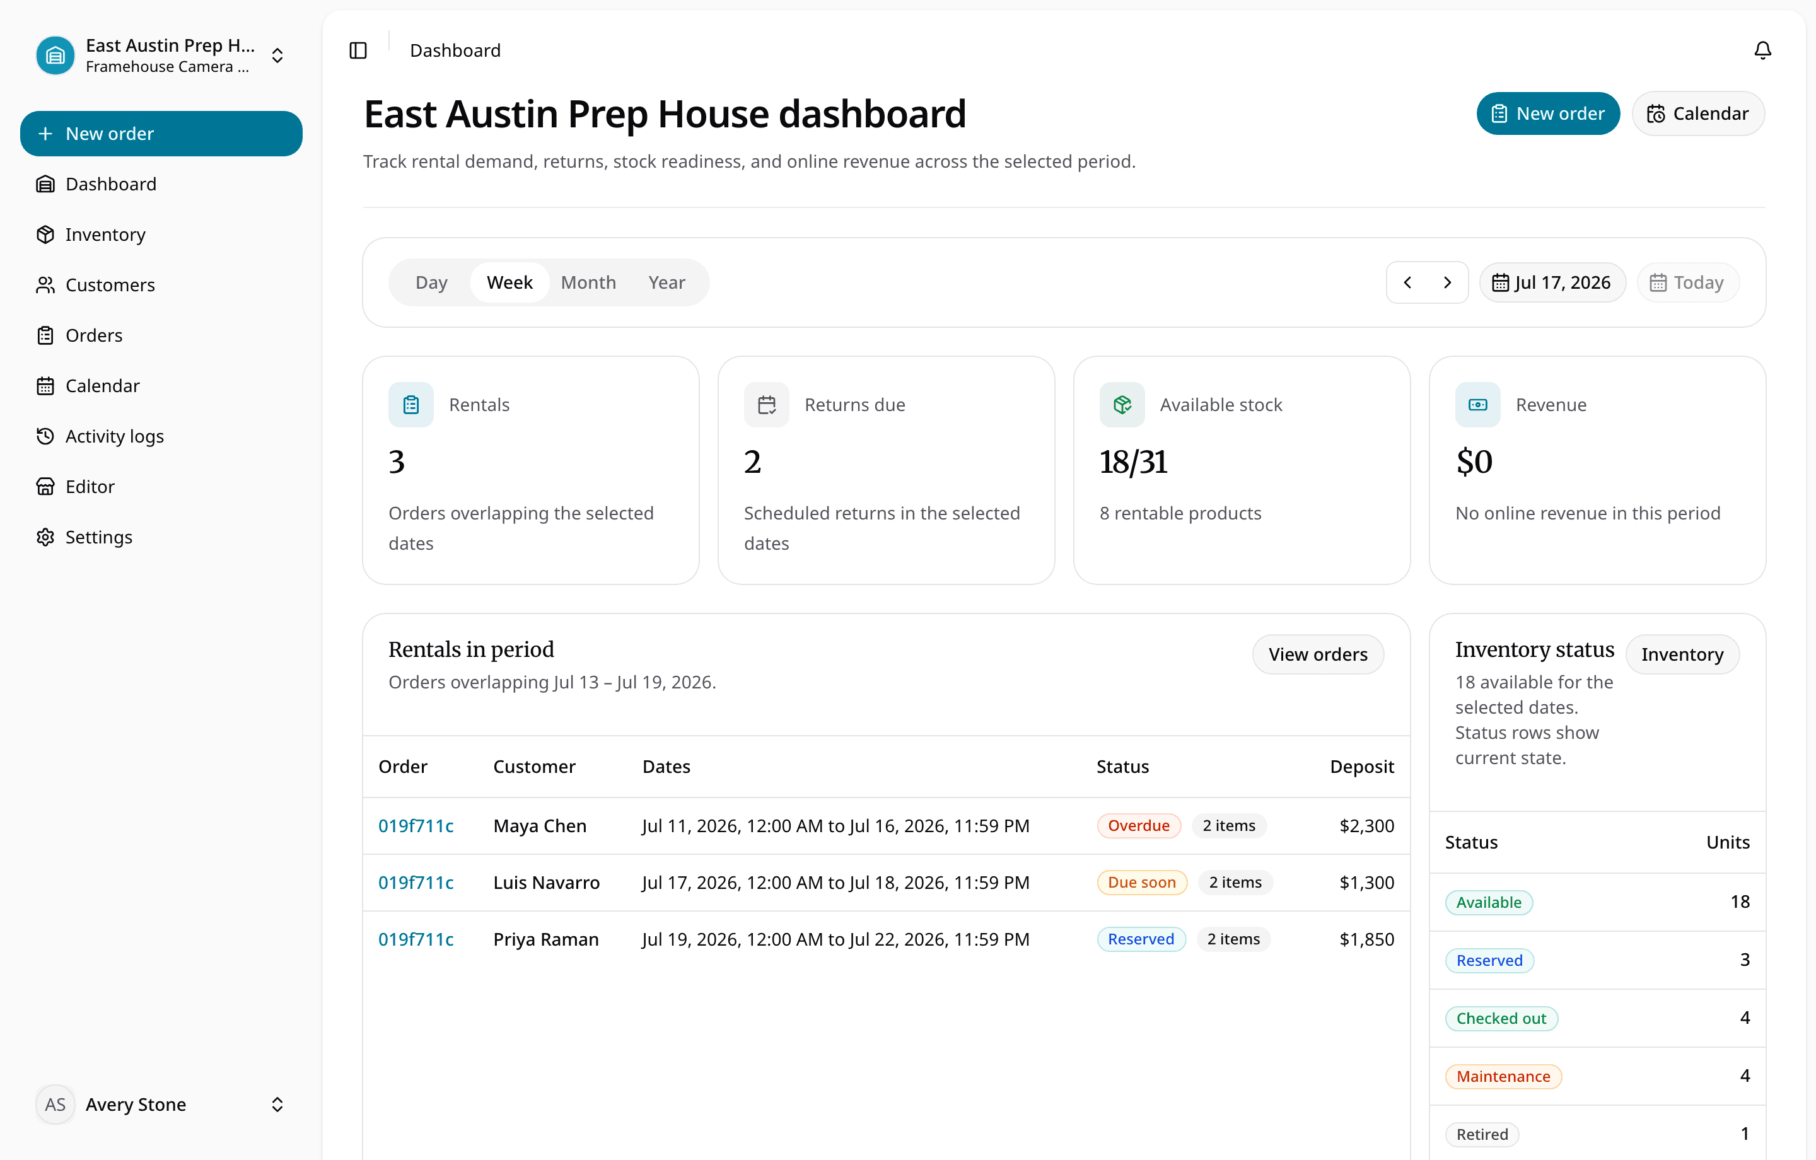Select the Month period tab
This screenshot has width=1816, height=1160.
point(588,283)
